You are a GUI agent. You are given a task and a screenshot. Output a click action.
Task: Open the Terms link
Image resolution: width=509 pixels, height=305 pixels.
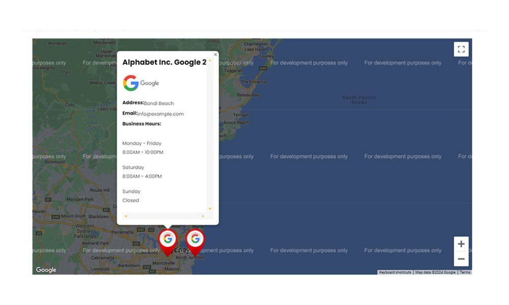[x=465, y=272]
